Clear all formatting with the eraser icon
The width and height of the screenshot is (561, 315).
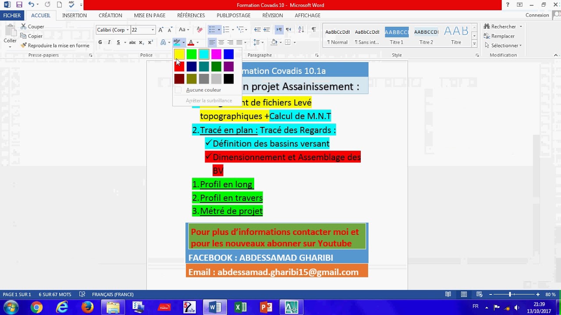point(199,30)
